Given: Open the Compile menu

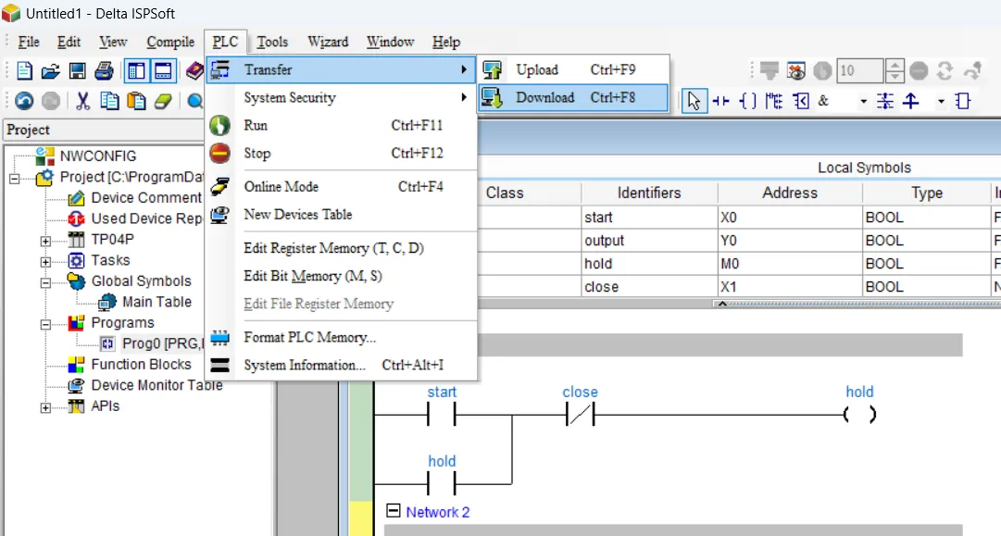Looking at the screenshot, I should point(170,42).
